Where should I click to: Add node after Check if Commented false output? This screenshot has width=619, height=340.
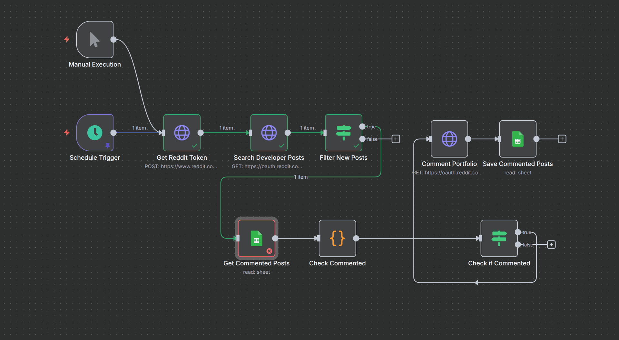(551, 245)
